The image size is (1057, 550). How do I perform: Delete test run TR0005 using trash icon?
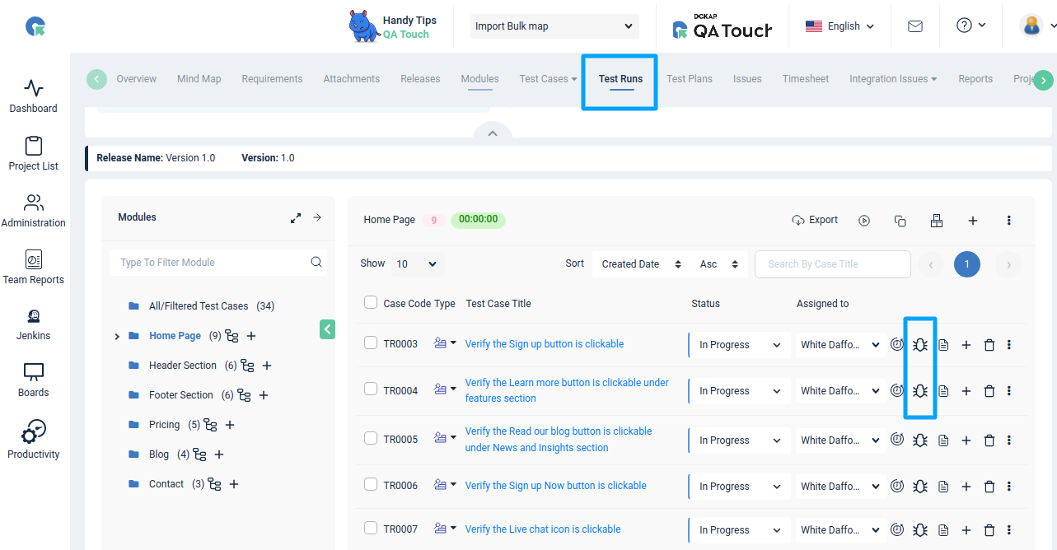click(989, 440)
